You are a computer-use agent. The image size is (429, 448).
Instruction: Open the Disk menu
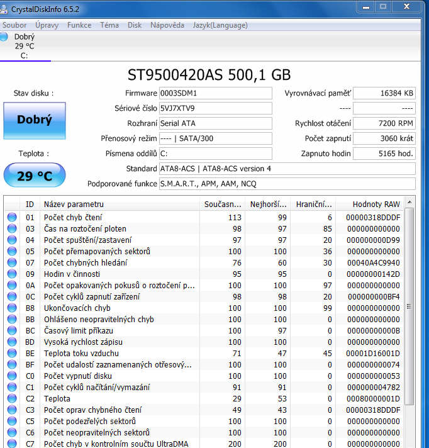[x=135, y=25]
